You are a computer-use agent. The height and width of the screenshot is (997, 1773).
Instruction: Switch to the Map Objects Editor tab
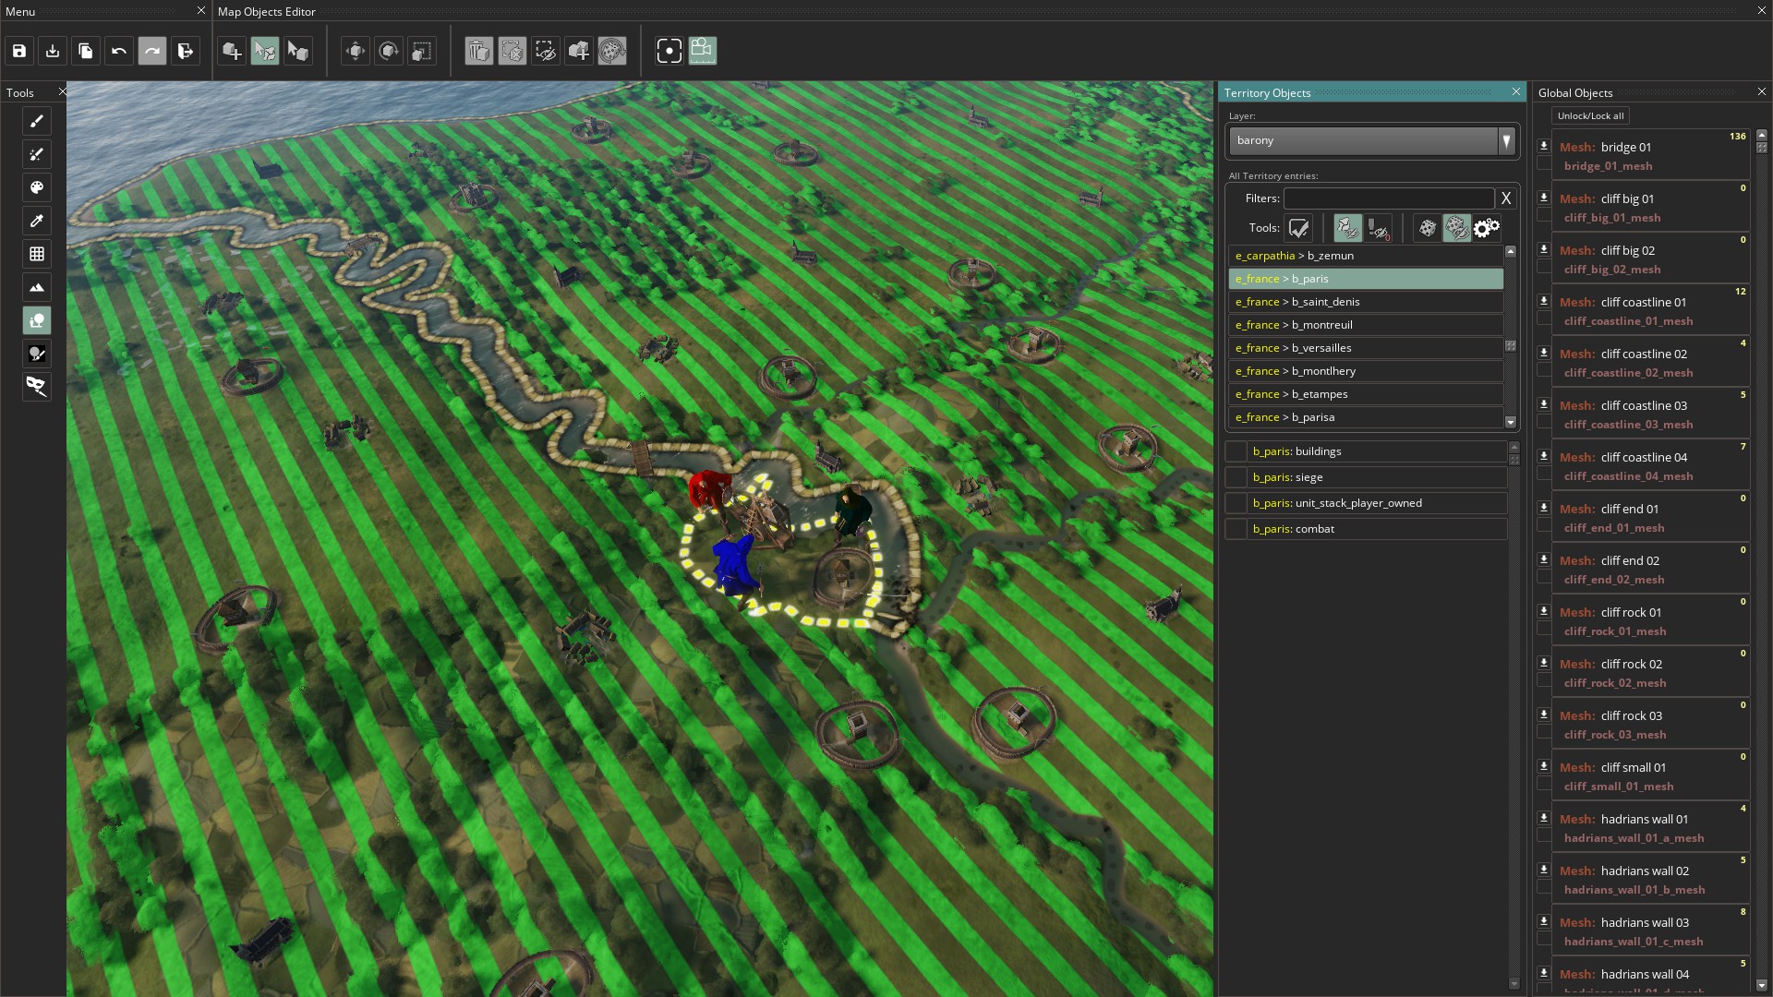(x=266, y=12)
